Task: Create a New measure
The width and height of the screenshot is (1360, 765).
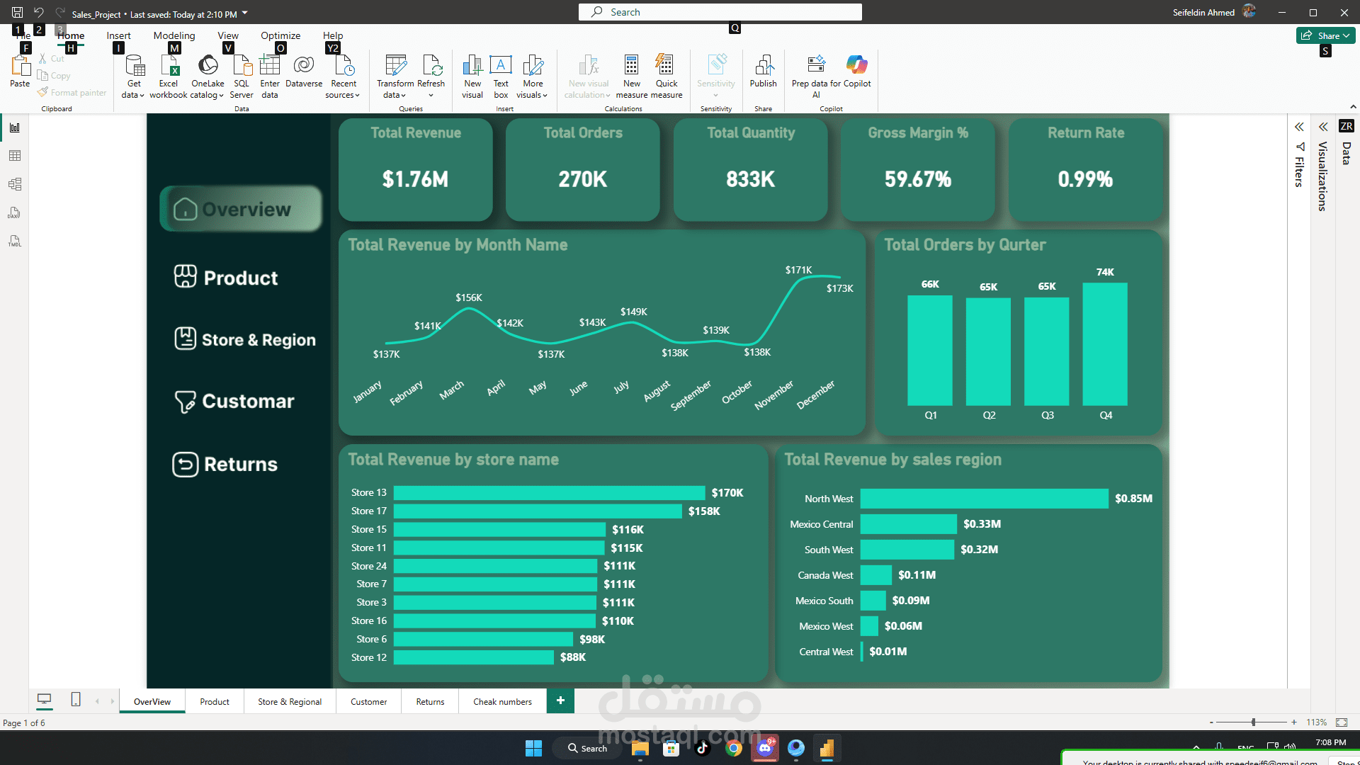Action: pyautogui.click(x=631, y=66)
